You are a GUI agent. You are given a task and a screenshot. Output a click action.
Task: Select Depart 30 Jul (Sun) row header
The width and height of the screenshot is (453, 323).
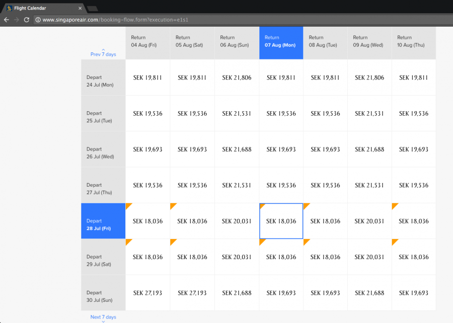103,293
